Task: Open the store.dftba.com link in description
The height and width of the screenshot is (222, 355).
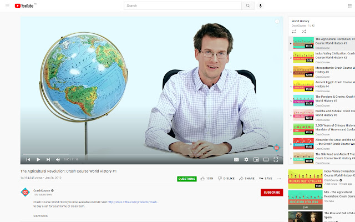Action: pos(133,202)
